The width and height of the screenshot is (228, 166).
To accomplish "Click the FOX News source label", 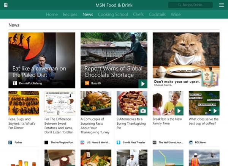I will coord(201,143).
